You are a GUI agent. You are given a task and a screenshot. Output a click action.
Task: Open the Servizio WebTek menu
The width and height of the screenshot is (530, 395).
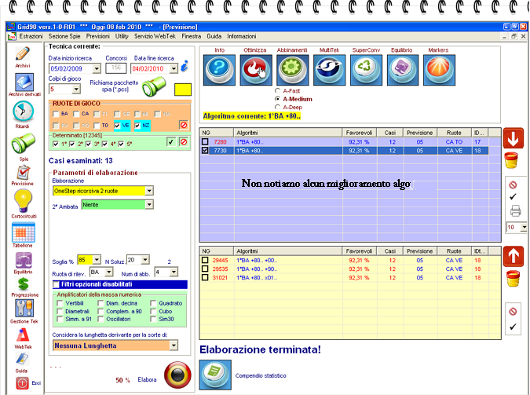coord(155,36)
